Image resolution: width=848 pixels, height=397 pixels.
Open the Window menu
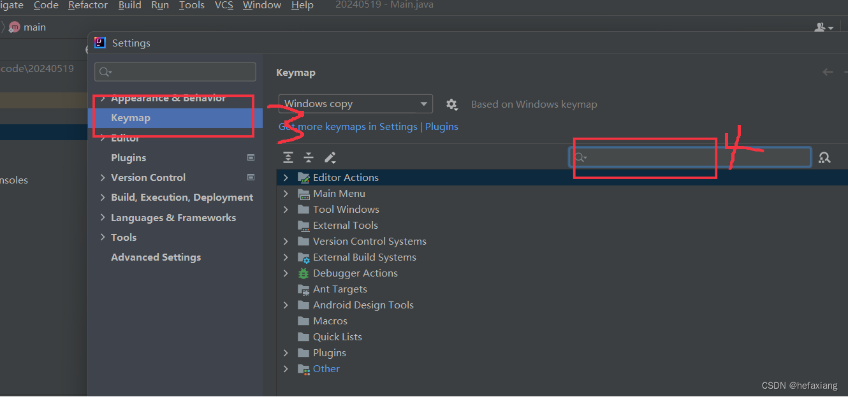[262, 5]
